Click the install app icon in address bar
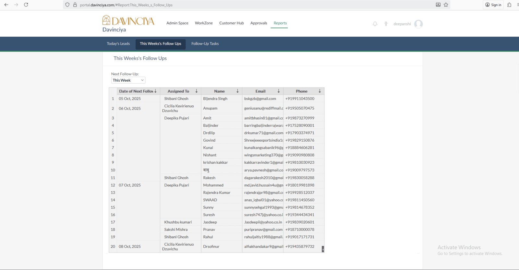Image resolution: width=519 pixels, height=270 pixels. (438, 5)
